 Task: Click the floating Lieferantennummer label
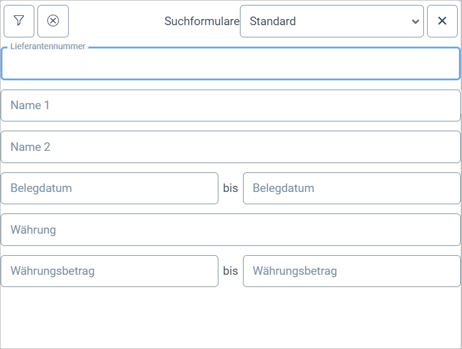[47, 47]
